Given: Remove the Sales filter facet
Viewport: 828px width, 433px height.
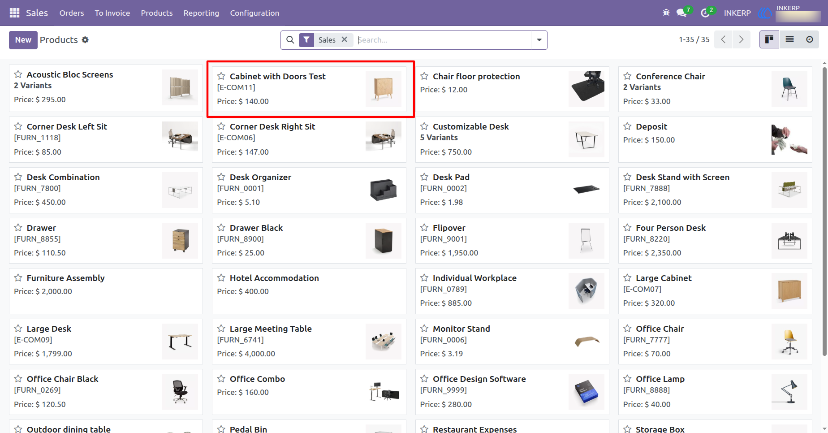Looking at the screenshot, I should coord(345,39).
